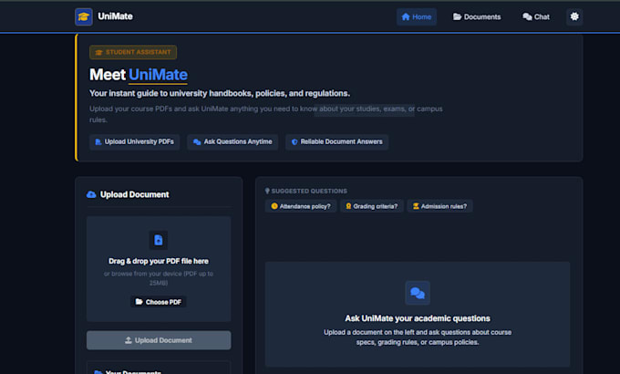Click the graduation cap icon in Student Assistant badge
The height and width of the screenshot is (374, 620).
pyautogui.click(x=98, y=52)
